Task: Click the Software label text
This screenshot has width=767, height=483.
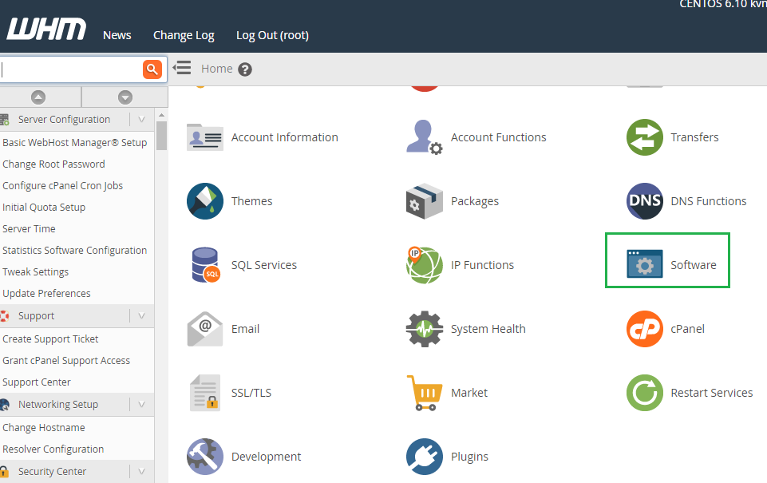Action: pyautogui.click(x=694, y=265)
